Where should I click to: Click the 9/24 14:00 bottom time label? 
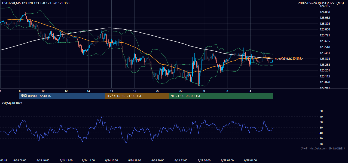pos(89,161)
